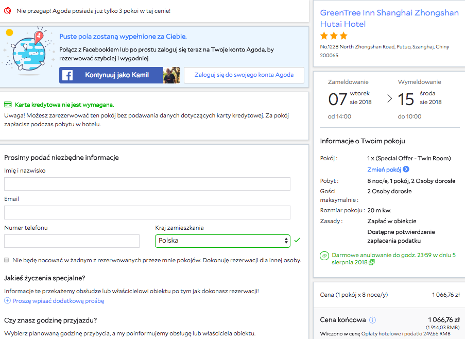Click Kamil's profile photo thumbnail
The height and width of the screenshot is (339, 465).
tap(171, 75)
